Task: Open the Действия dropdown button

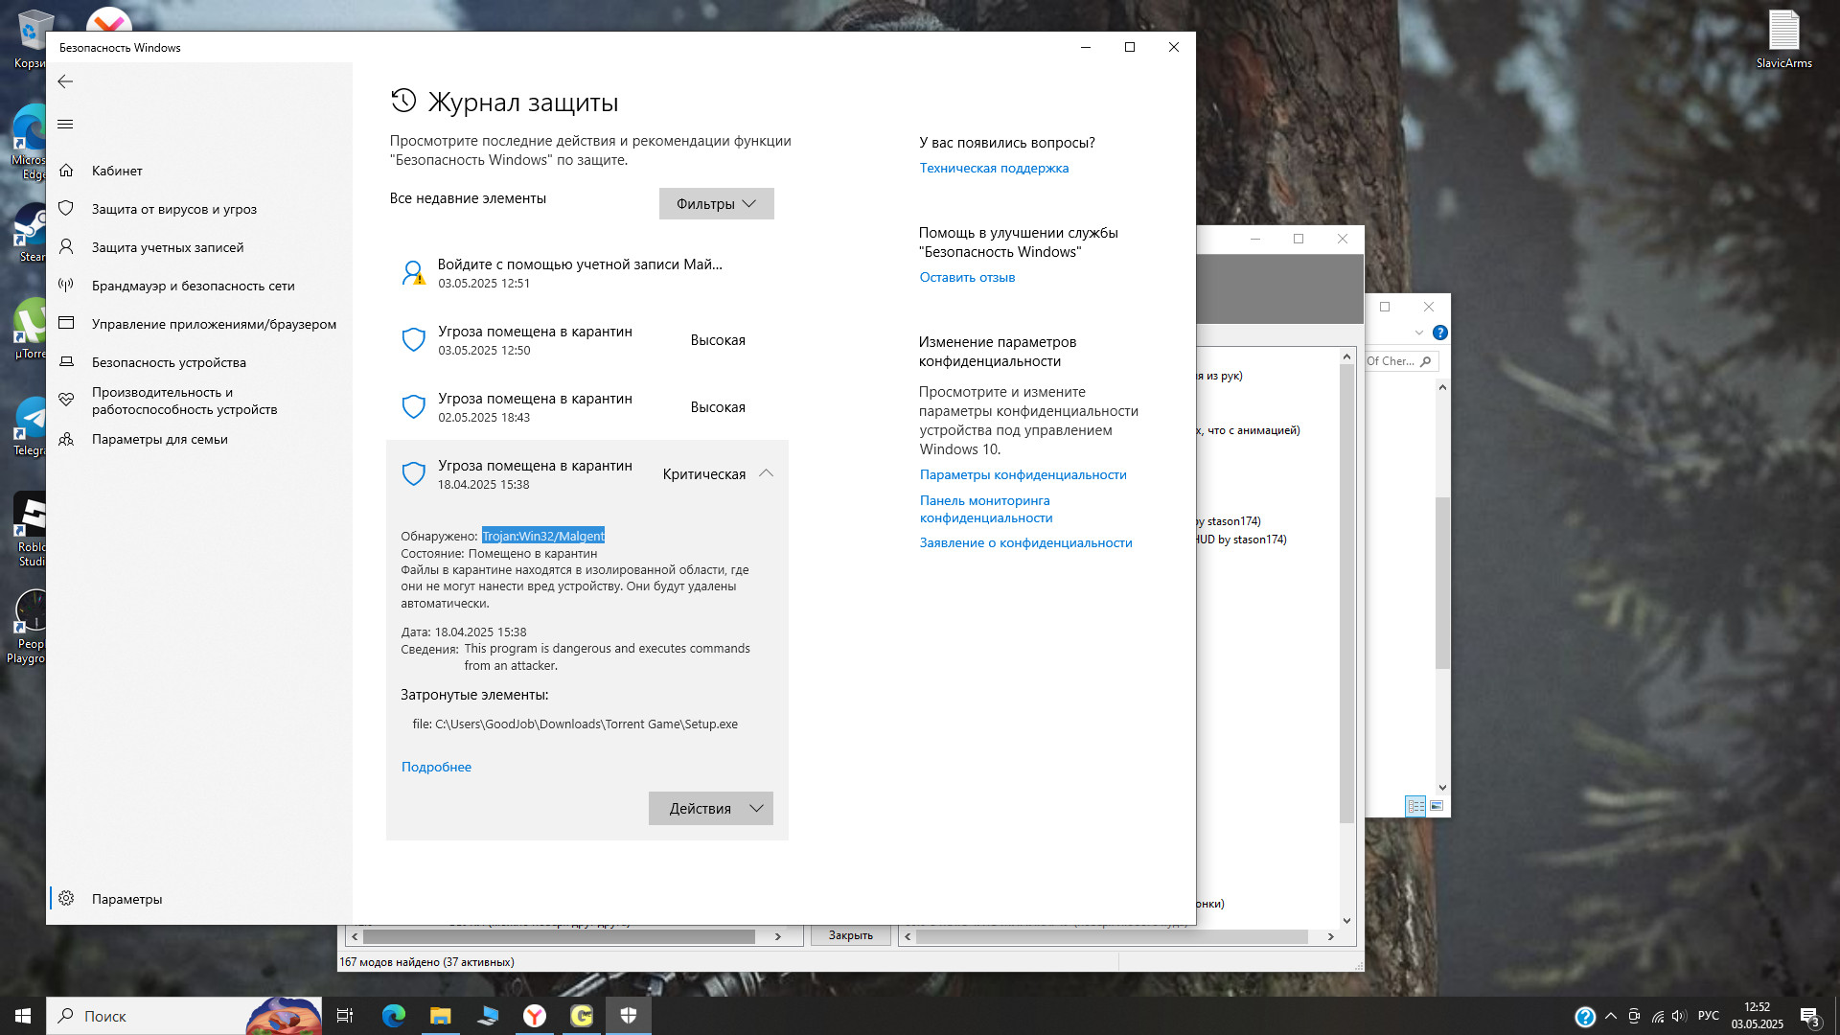Action: tap(710, 808)
